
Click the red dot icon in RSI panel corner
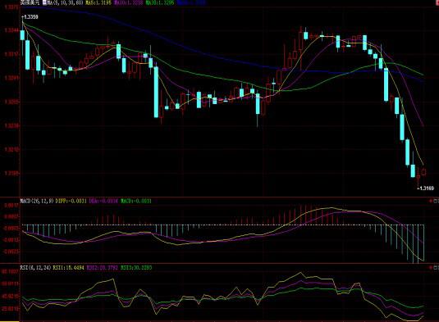tap(431, 268)
